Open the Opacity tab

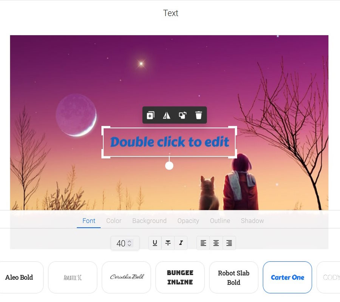click(188, 221)
